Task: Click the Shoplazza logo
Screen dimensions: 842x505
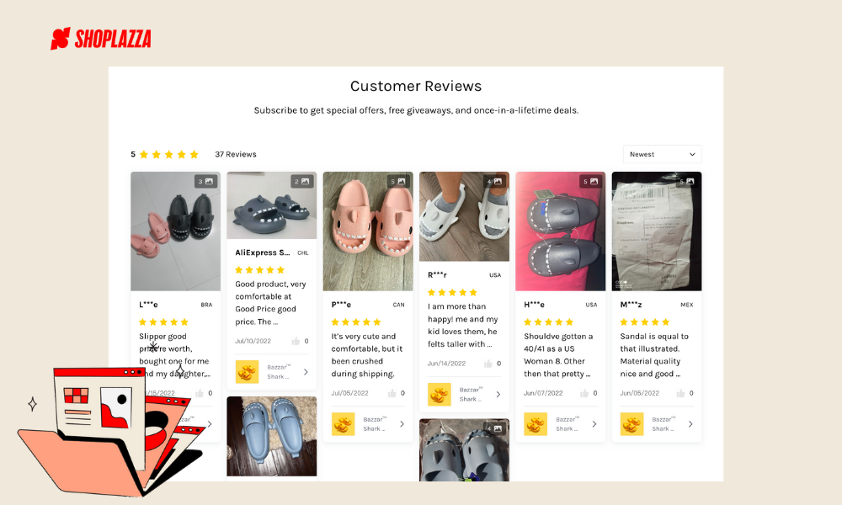Action: click(100, 39)
